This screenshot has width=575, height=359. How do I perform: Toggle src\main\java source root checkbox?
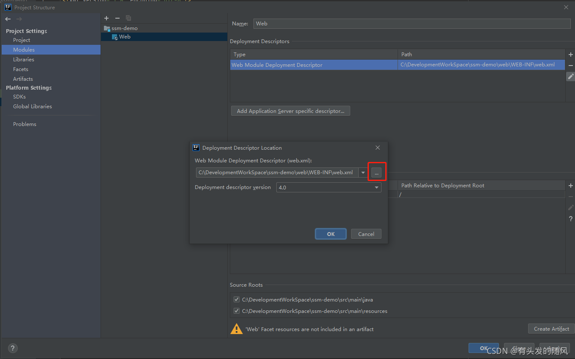[x=237, y=299]
